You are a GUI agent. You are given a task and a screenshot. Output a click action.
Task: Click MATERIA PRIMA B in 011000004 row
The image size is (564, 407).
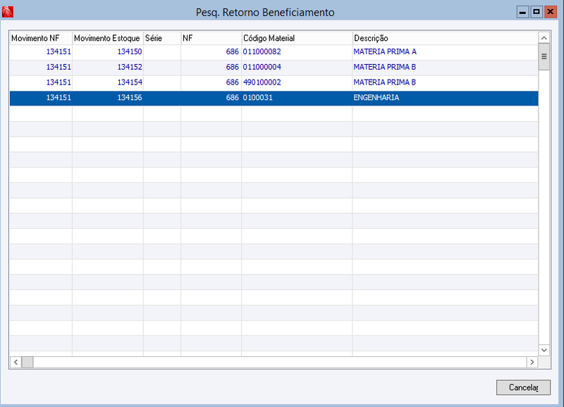384,67
